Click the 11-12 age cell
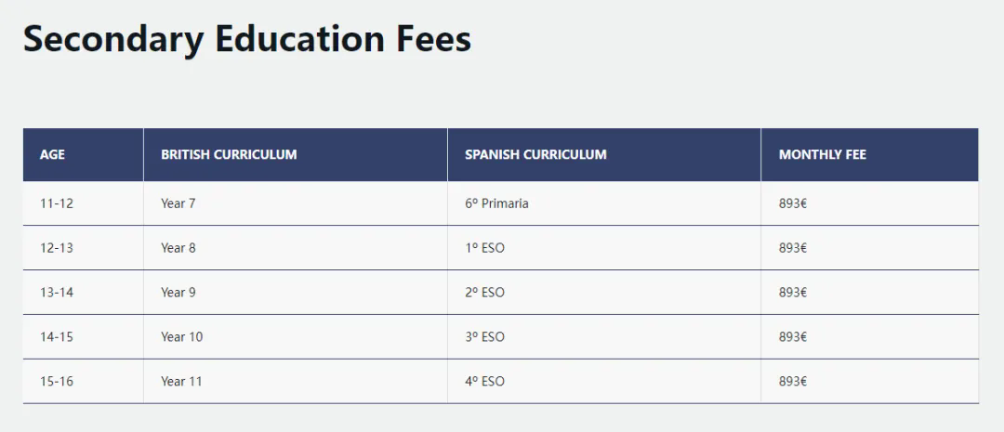This screenshot has height=432, width=1004. pyautogui.click(x=84, y=203)
